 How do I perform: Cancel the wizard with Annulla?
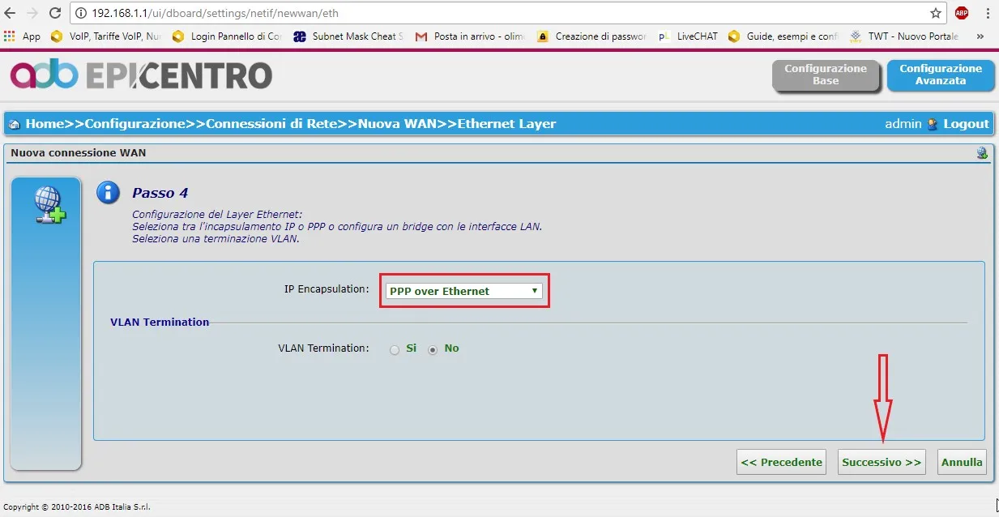pos(962,462)
